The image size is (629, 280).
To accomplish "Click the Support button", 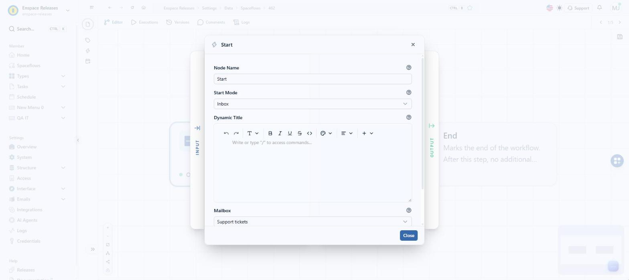I will pyautogui.click(x=578, y=8).
